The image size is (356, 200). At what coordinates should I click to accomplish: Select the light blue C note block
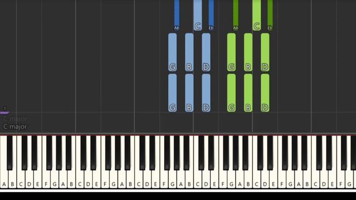point(197,15)
